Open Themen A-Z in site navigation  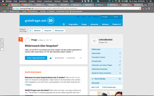(117, 24)
